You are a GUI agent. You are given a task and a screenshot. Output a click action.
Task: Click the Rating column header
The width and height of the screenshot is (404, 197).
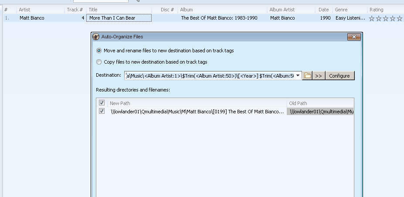tap(377, 10)
